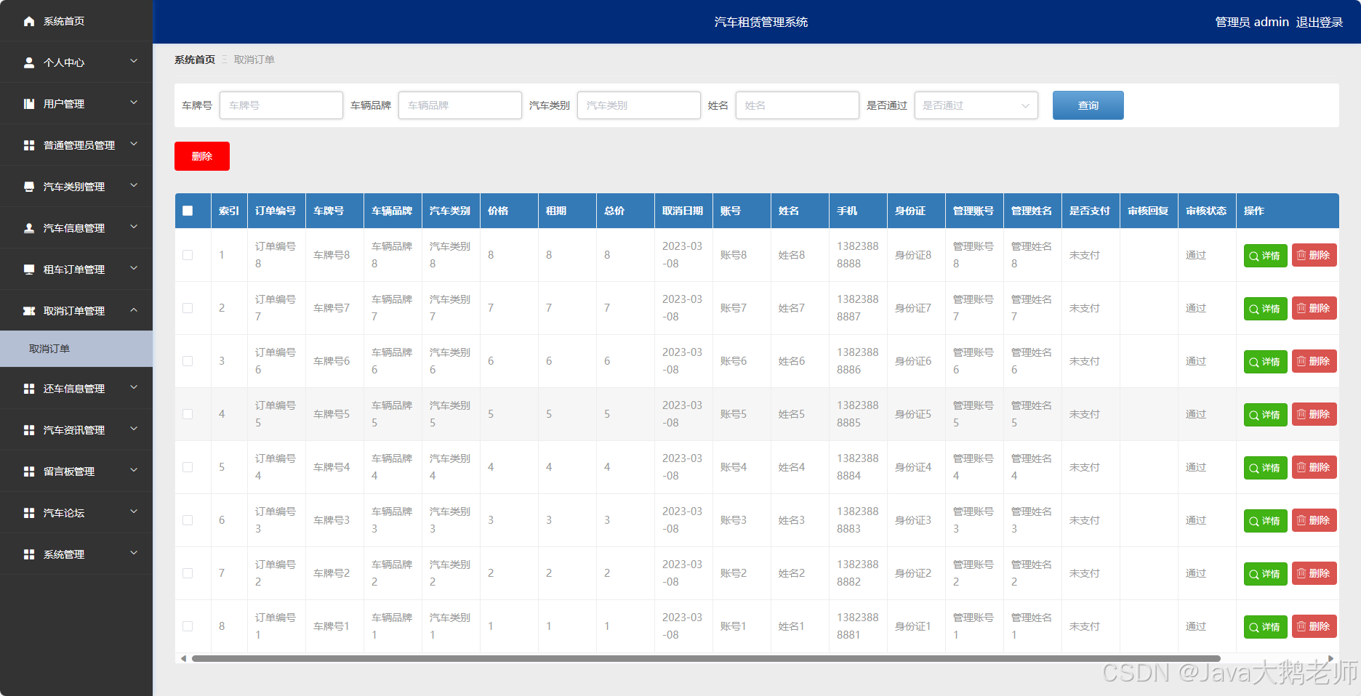
Task: Check the row with 订单编号5
Action: (188, 414)
